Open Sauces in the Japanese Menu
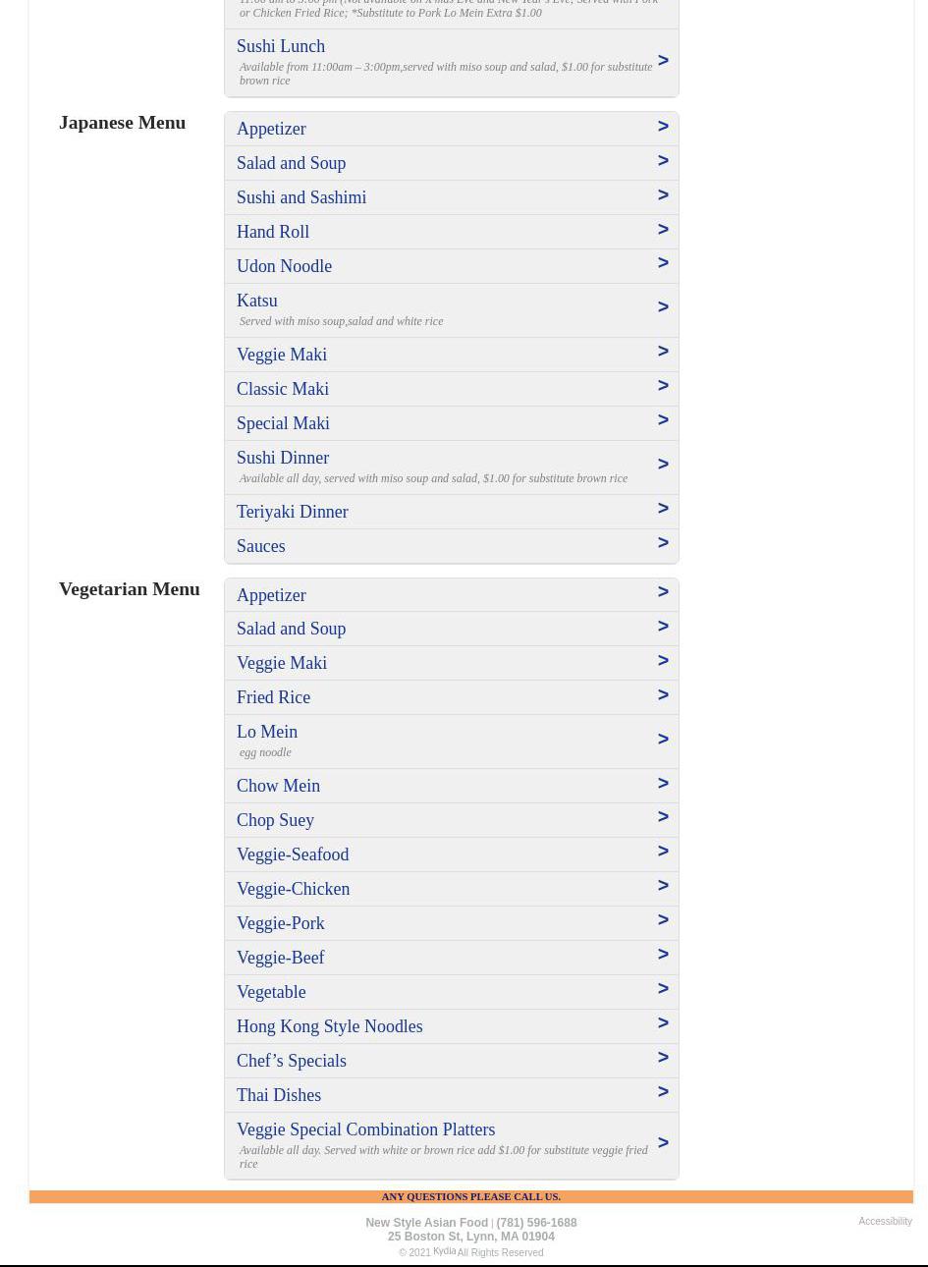Viewport: 928px width, 1267px height. [260, 546]
